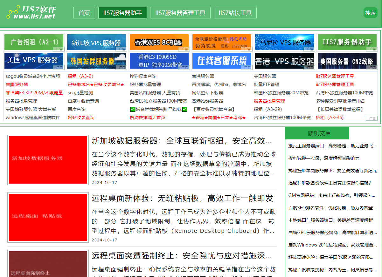Open the 百度年收录查询 link

point(83,101)
